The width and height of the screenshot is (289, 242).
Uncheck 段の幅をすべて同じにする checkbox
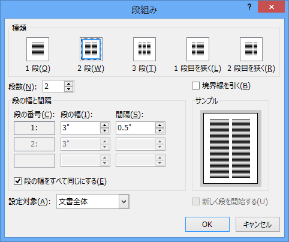tap(18, 181)
